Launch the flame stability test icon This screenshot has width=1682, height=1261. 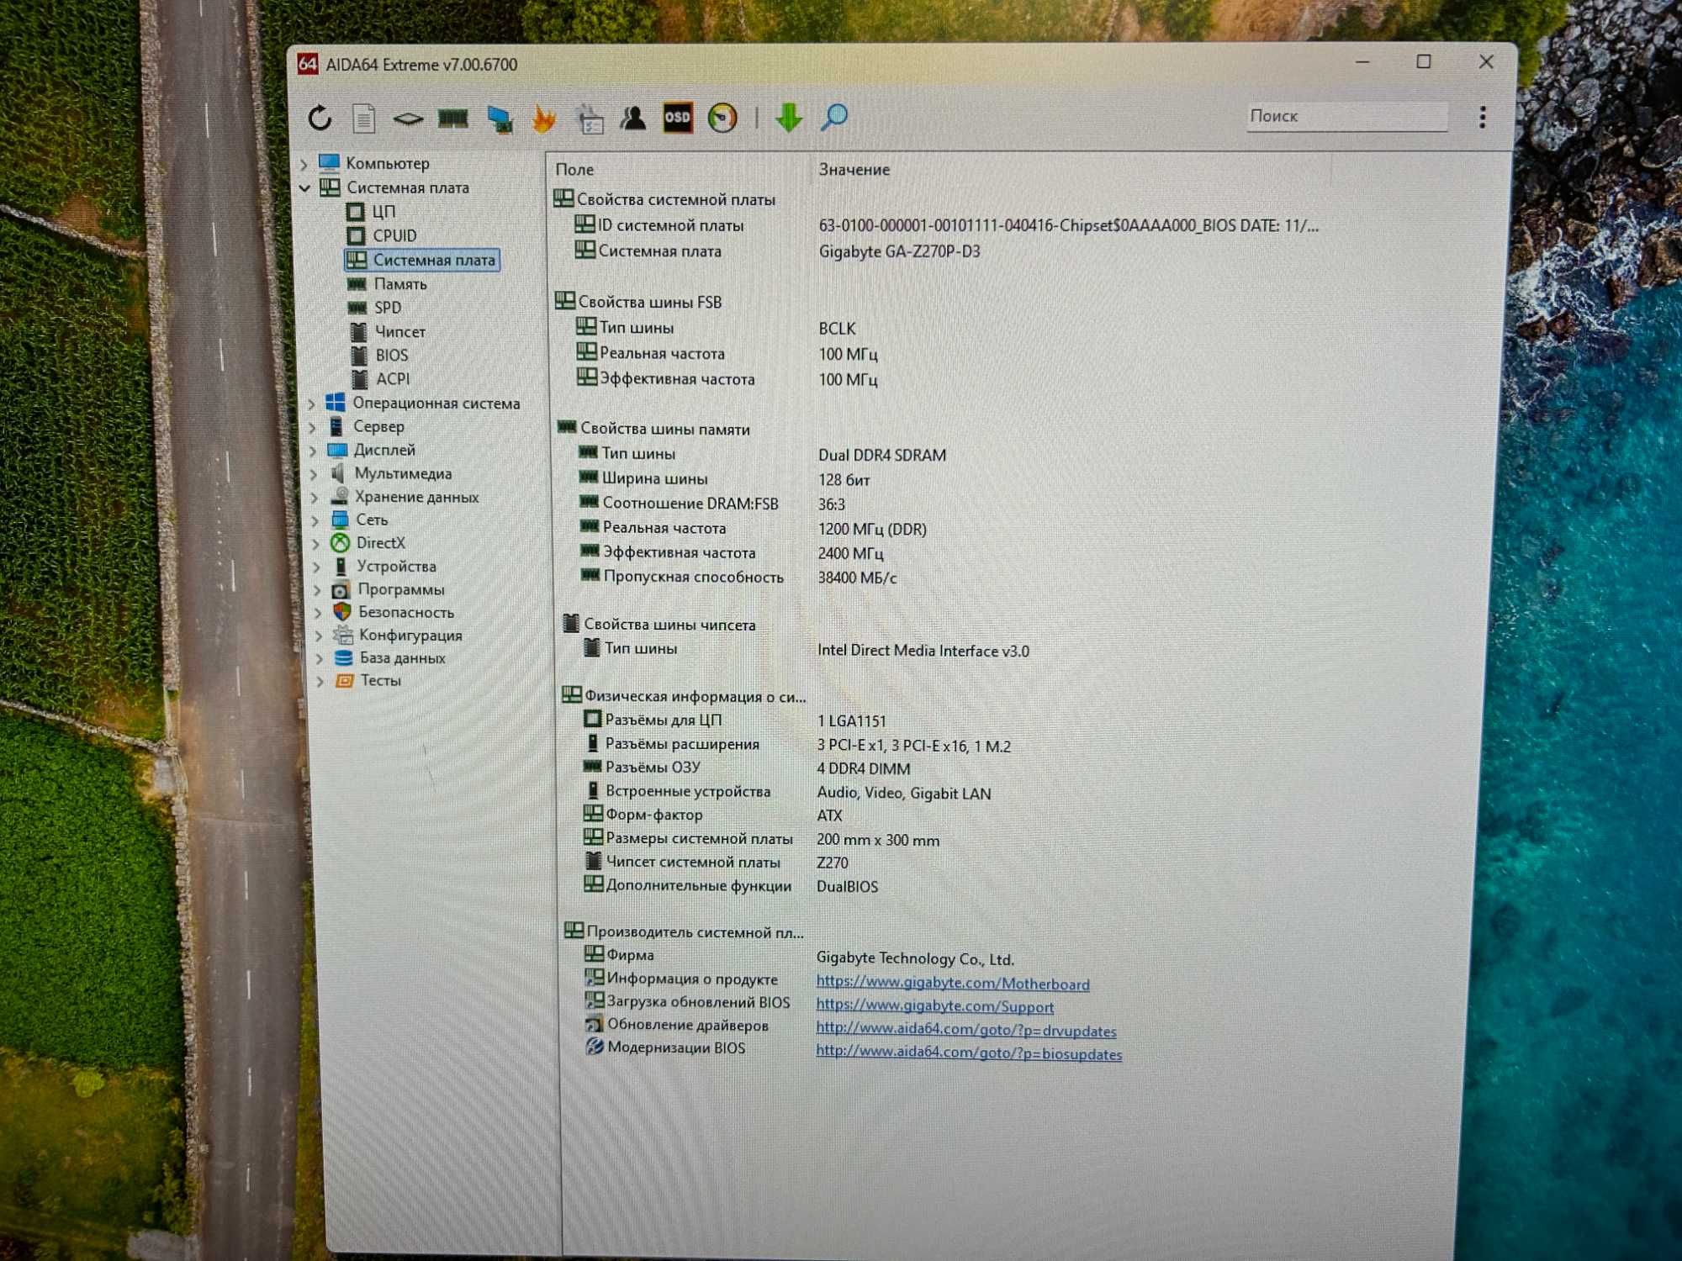click(x=544, y=119)
